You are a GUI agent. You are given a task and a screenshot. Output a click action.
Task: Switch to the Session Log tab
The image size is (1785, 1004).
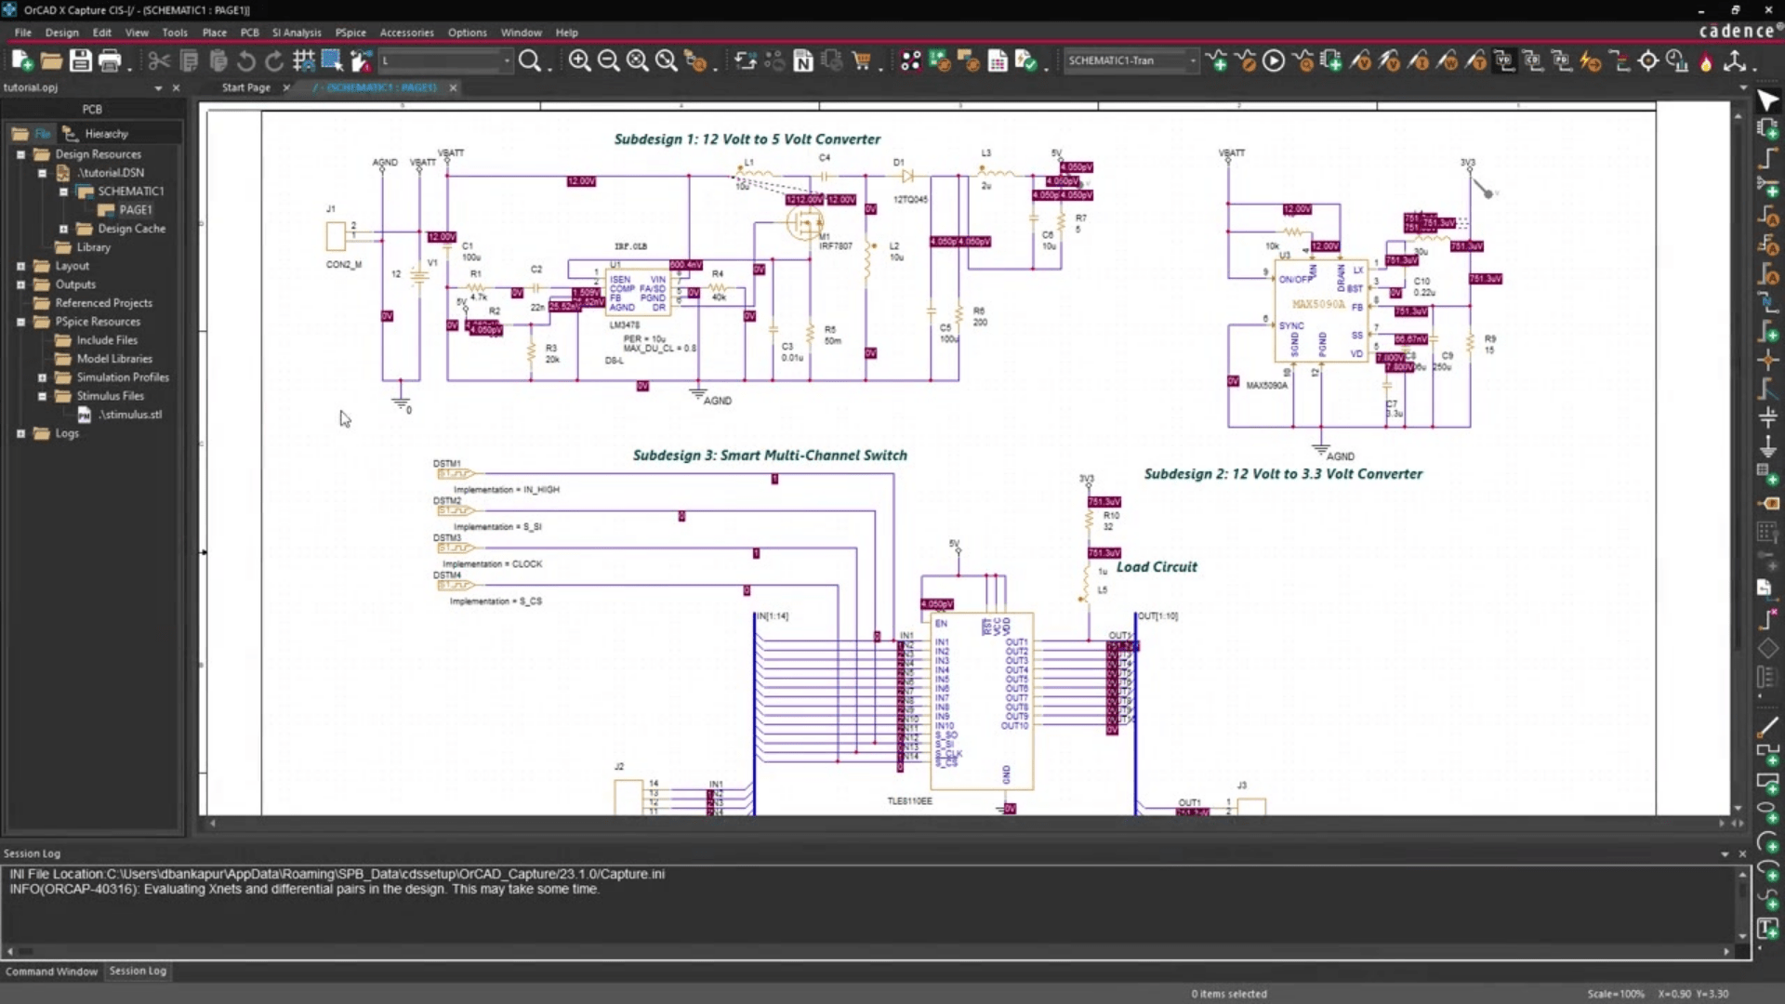[x=138, y=971]
